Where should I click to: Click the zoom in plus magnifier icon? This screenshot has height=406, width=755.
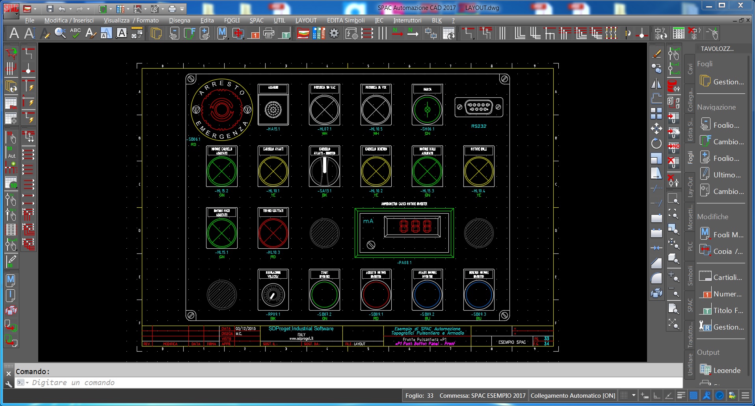point(673,276)
